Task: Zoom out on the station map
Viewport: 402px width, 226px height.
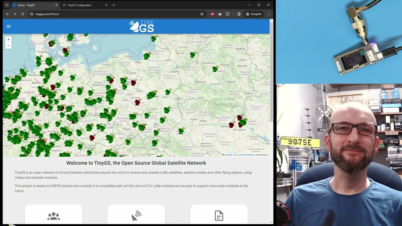Action: (8, 46)
